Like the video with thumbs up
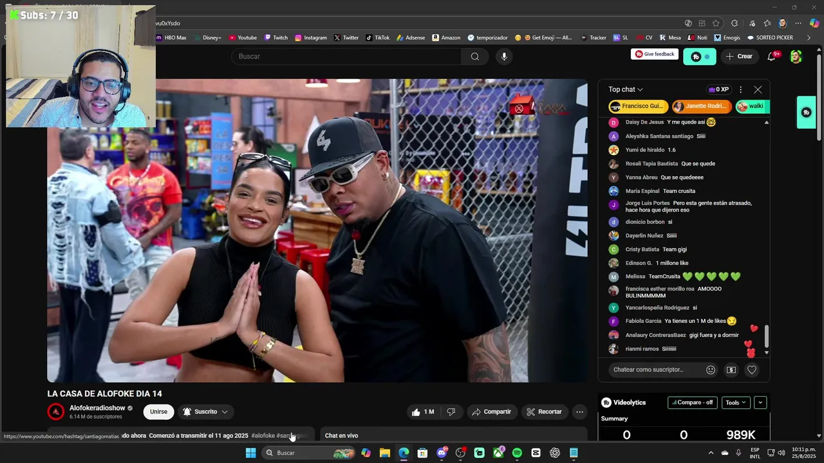 (x=422, y=412)
